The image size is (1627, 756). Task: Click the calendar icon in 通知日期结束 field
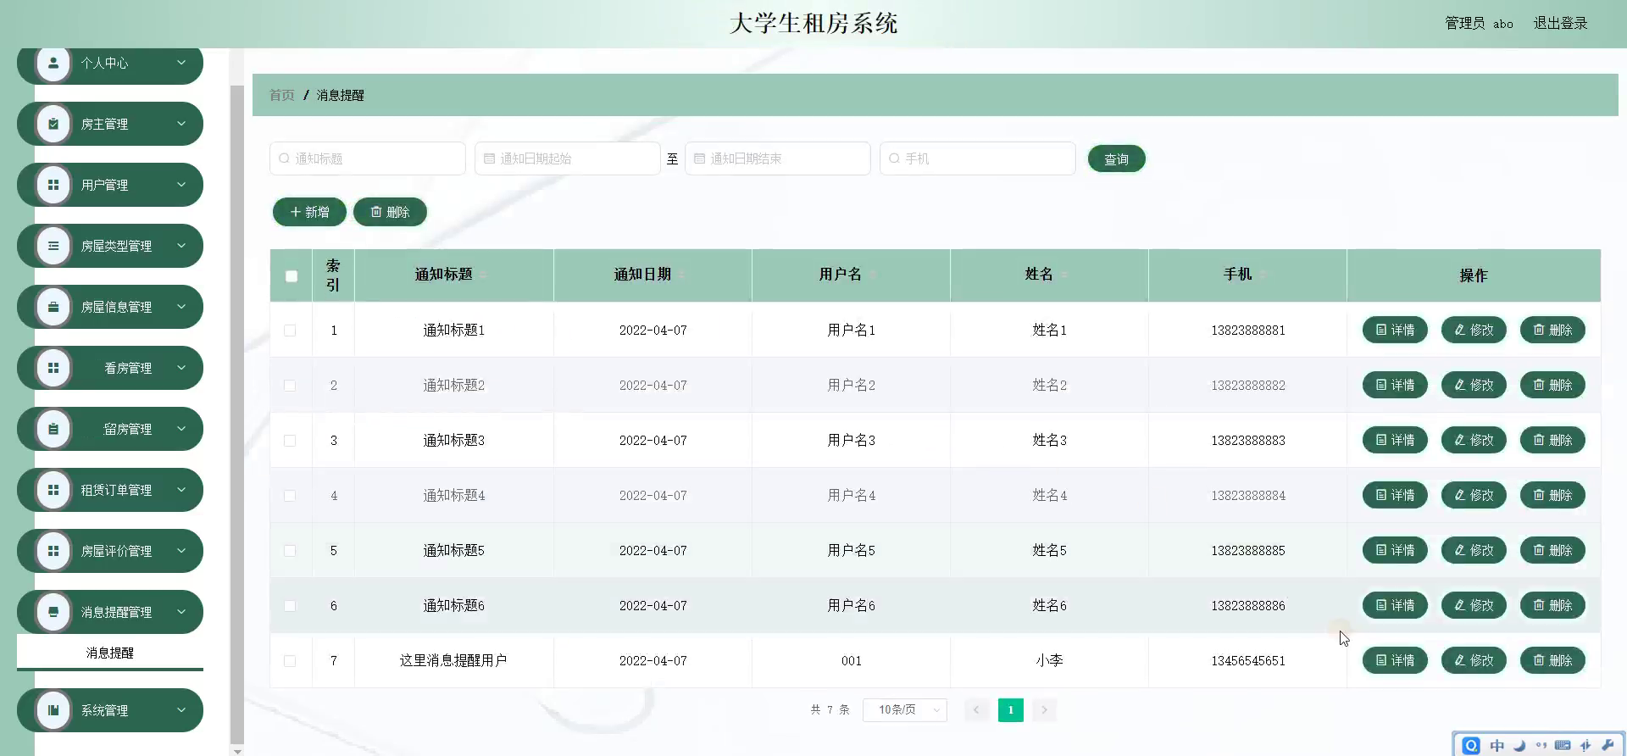[699, 158]
